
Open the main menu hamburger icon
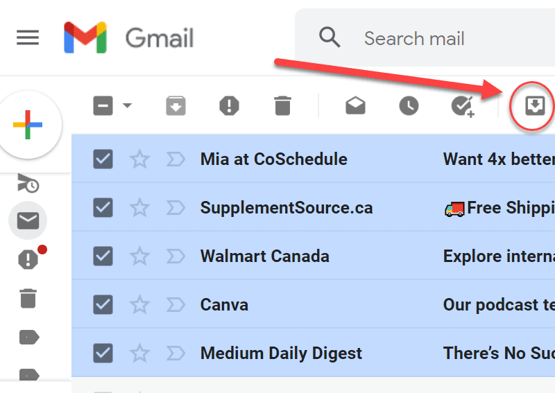coord(28,37)
